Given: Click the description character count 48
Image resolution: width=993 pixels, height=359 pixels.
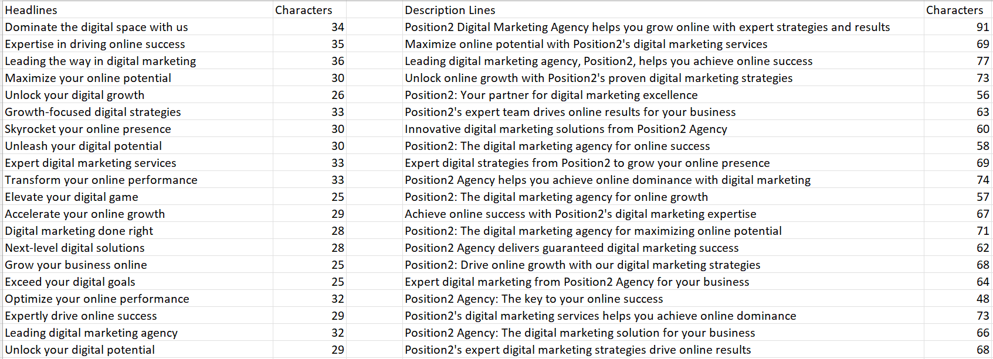Looking at the screenshot, I should pyautogui.click(x=958, y=299).
